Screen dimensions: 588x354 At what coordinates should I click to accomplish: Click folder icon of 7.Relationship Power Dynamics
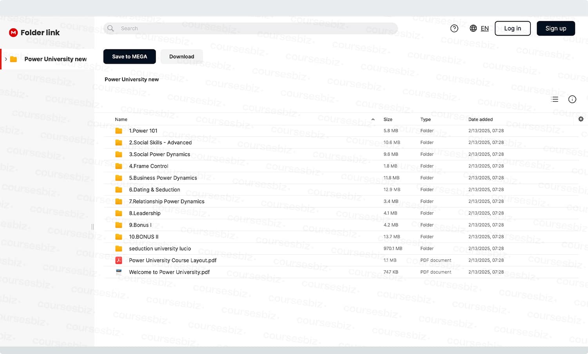(119, 201)
